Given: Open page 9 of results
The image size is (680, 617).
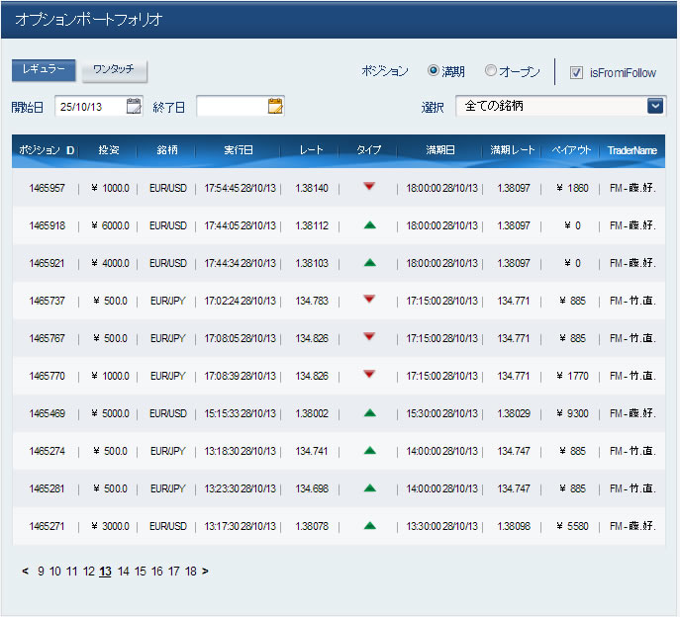Looking at the screenshot, I should coord(41,572).
